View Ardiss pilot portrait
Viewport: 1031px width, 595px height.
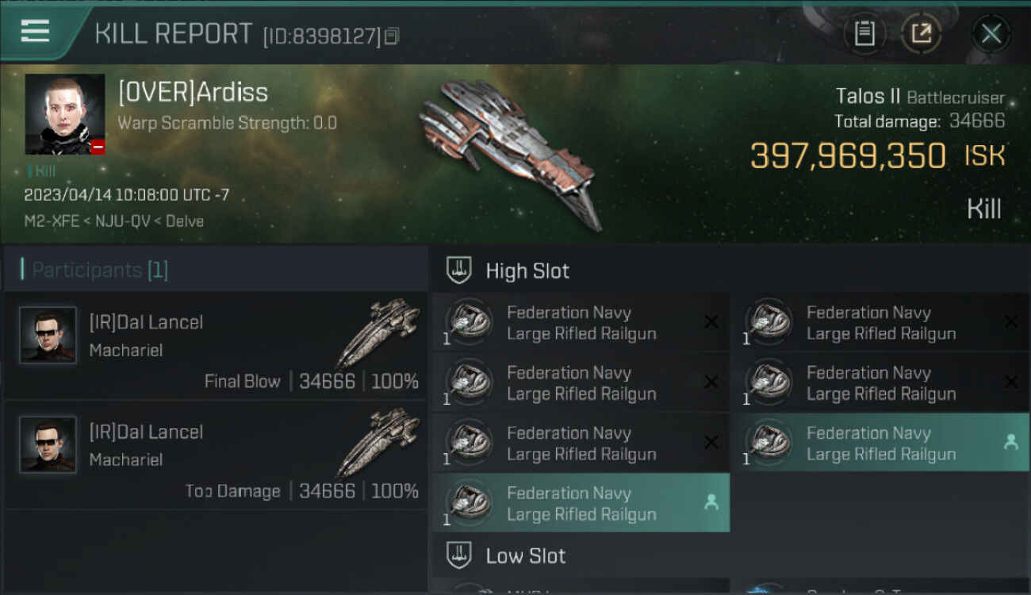click(x=65, y=114)
